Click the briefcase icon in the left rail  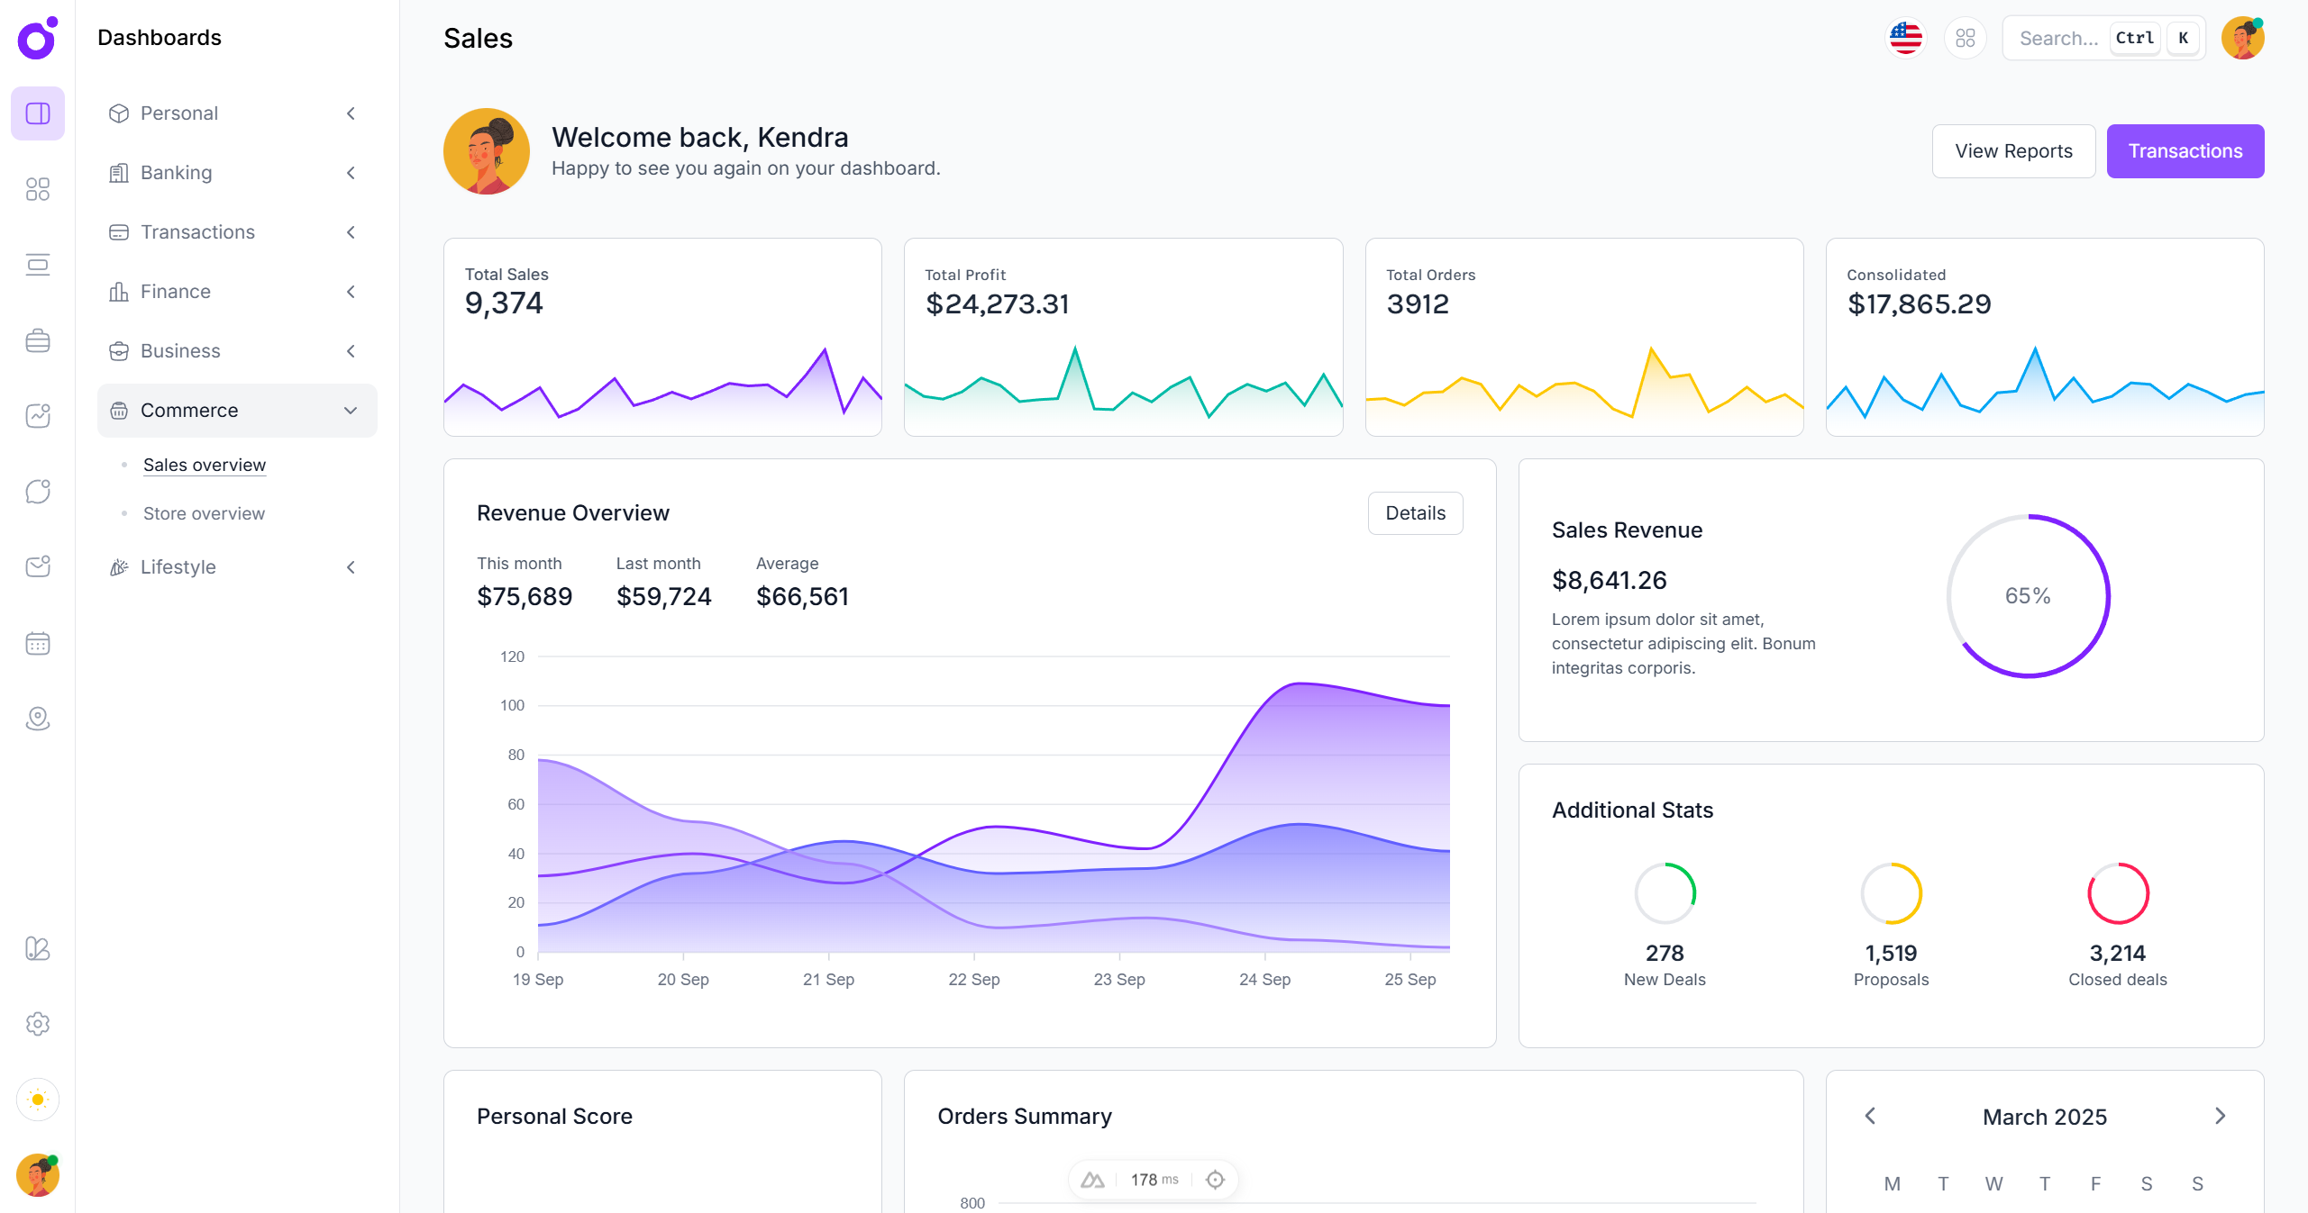coord(37,340)
